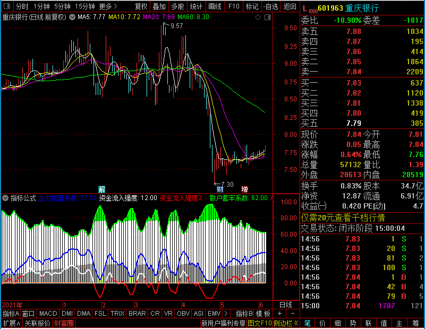The image size is (425, 329).
Task: Open 图文F10 link
Action: [x=260, y=323]
